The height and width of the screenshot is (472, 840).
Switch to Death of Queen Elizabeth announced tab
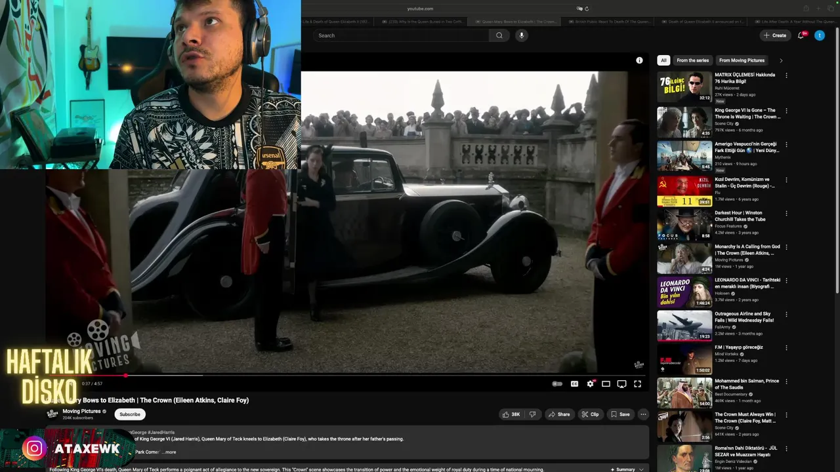click(x=703, y=22)
